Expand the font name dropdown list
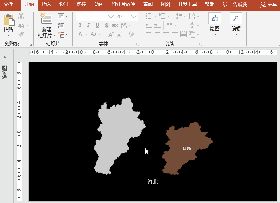This screenshot has width=280, height=203. click(x=111, y=17)
